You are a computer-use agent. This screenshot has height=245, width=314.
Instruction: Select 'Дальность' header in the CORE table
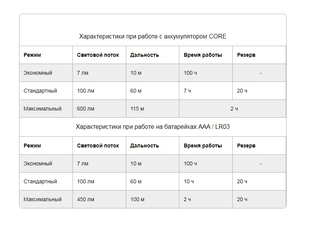click(x=144, y=55)
